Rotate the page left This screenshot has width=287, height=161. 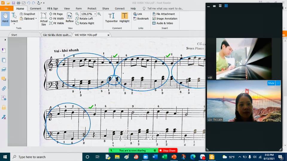click(x=84, y=18)
